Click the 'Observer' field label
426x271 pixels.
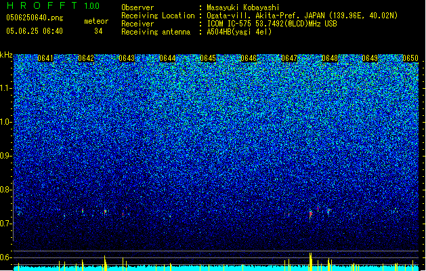(137, 7)
